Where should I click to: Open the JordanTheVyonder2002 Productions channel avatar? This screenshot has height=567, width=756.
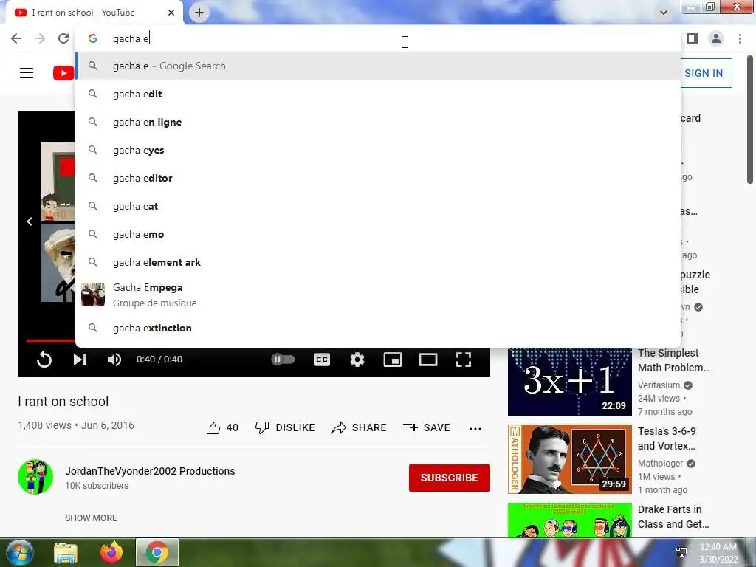pyautogui.click(x=35, y=477)
